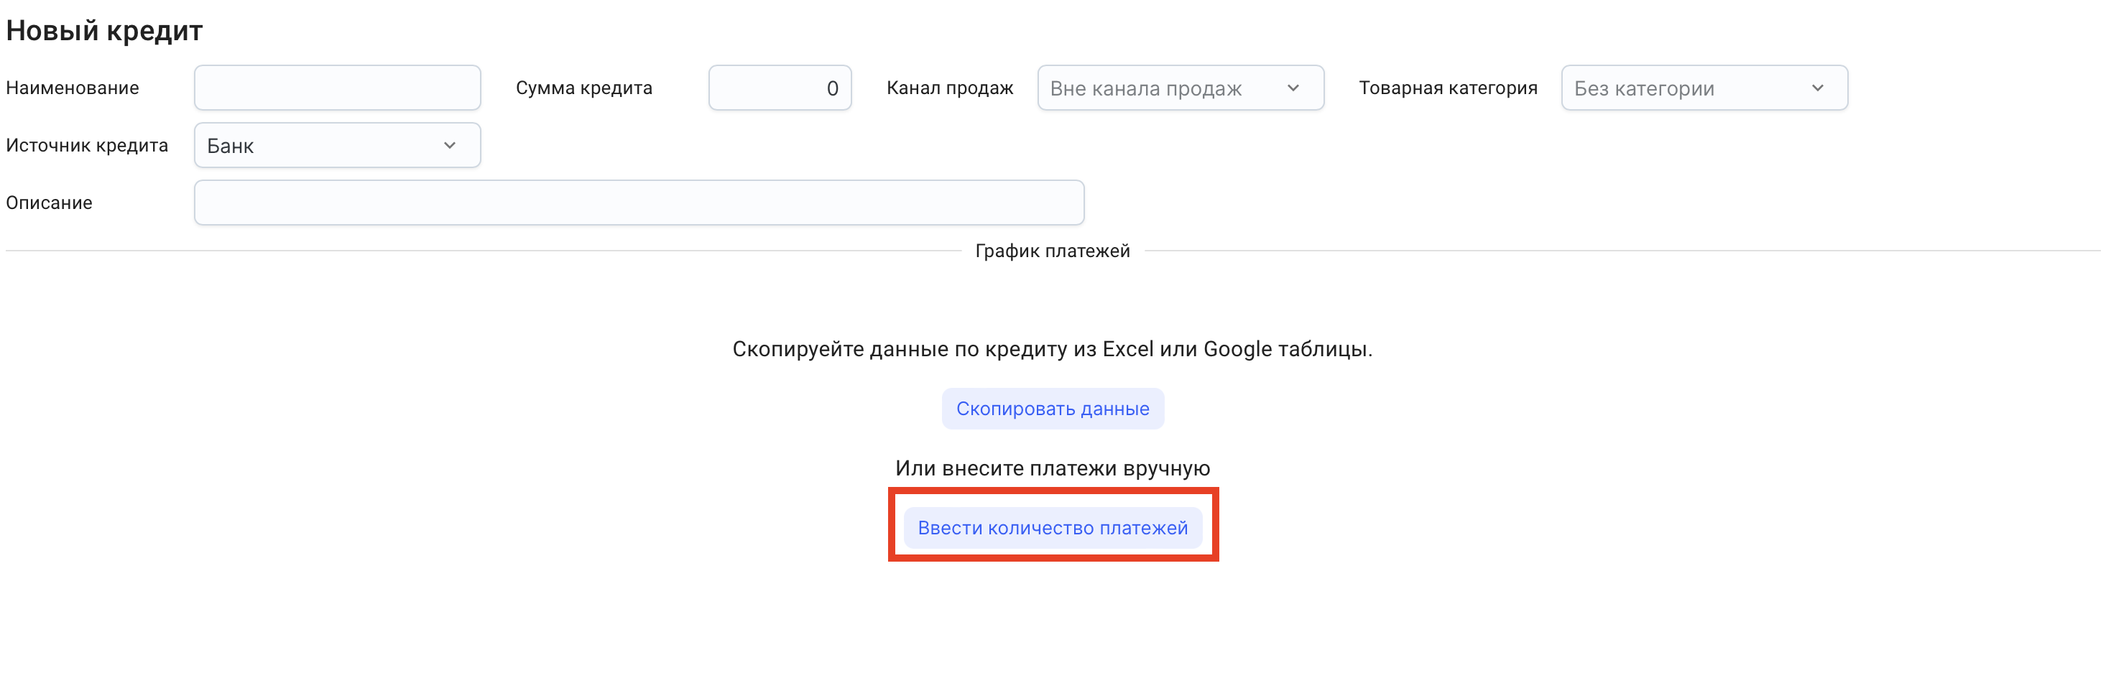
Task: Click the chevron arrow beside Без категории
Action: tap(1818, 88)
